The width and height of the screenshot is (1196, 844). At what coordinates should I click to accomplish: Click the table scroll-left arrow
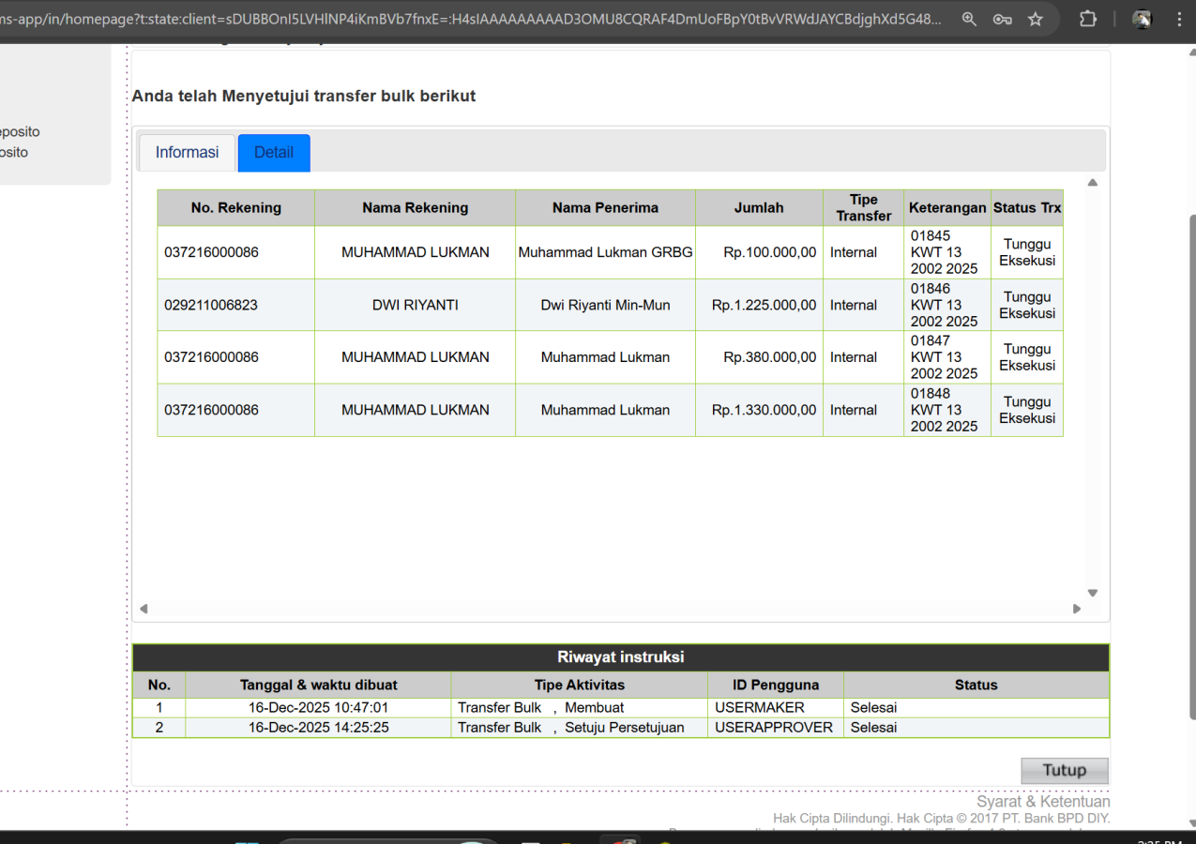[x=144, y=609]
